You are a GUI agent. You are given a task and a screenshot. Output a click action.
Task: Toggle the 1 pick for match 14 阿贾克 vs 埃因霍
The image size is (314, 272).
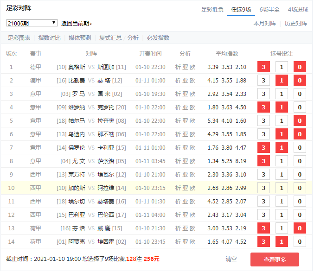pos(282,242)
